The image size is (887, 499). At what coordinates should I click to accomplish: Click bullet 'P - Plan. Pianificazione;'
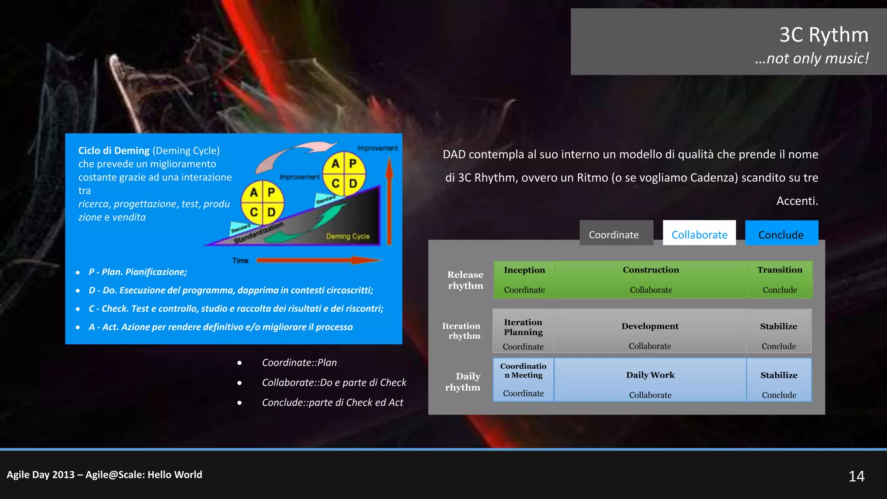pos(138,272)
